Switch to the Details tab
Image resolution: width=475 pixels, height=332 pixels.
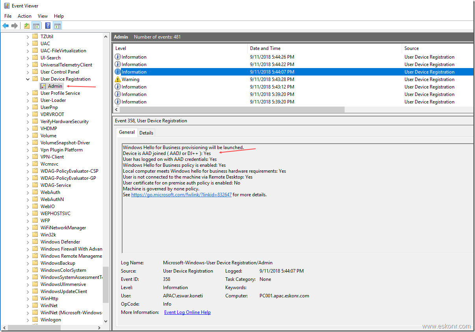pyautogui.click(x=146, y=133)
